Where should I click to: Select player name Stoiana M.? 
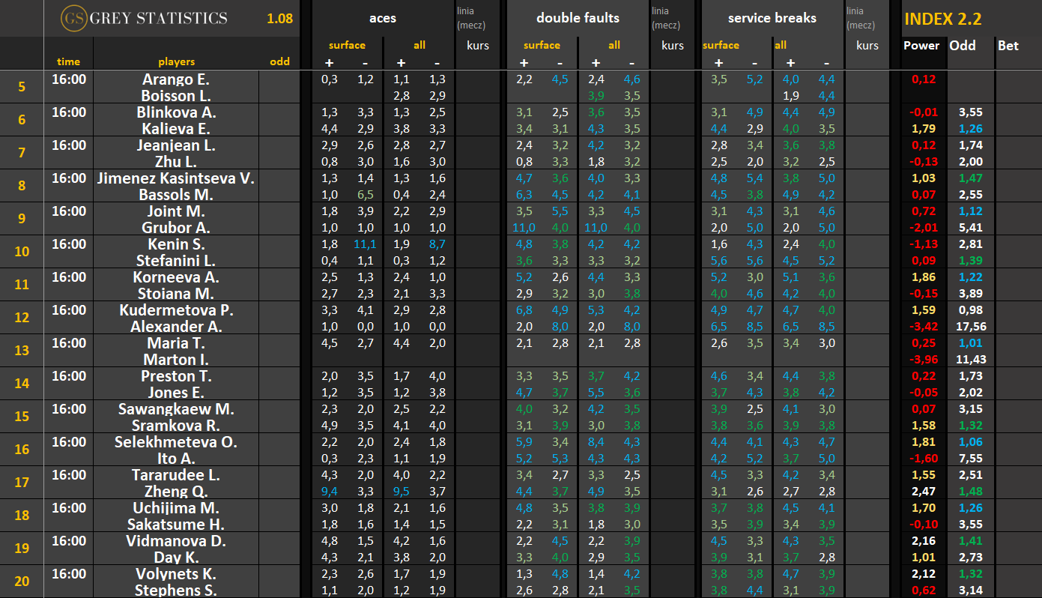tap(176, 294)
